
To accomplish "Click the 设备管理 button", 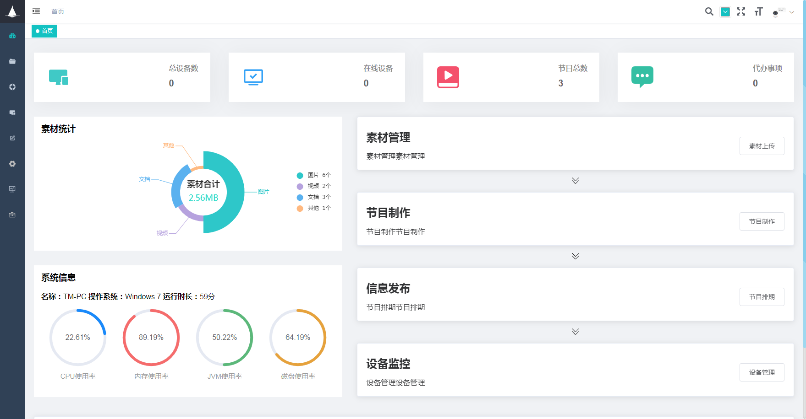I will click(x=762, y=372).
